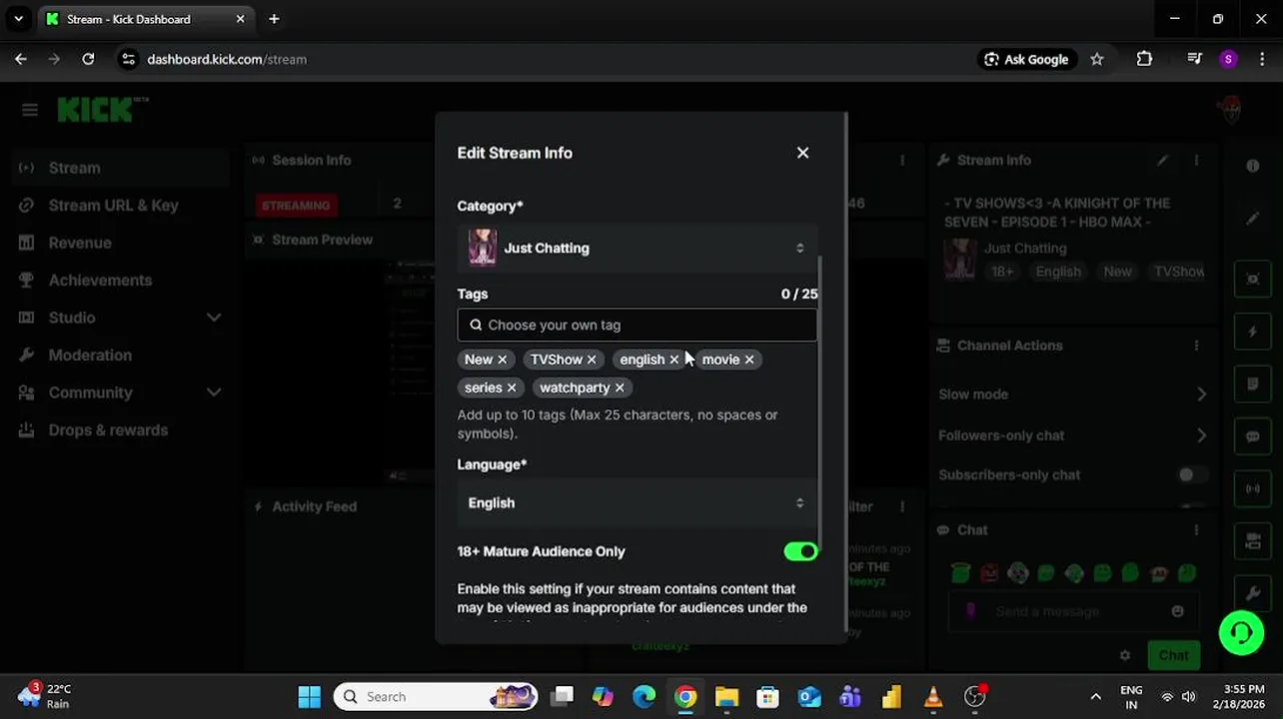1283x719 pixels.
Task: Open the user avatar menu
Action: (1231, 109)
